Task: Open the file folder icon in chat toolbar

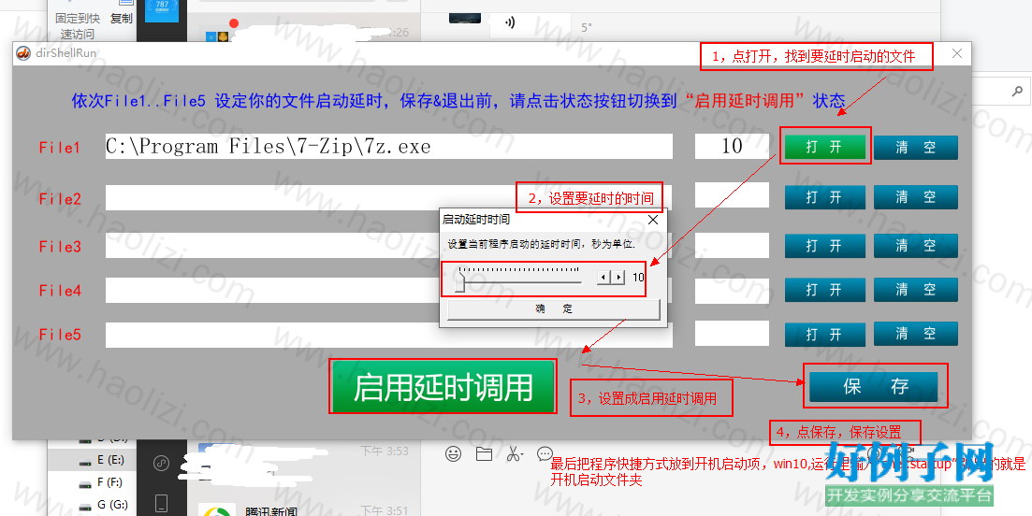Action: (484, 453)
